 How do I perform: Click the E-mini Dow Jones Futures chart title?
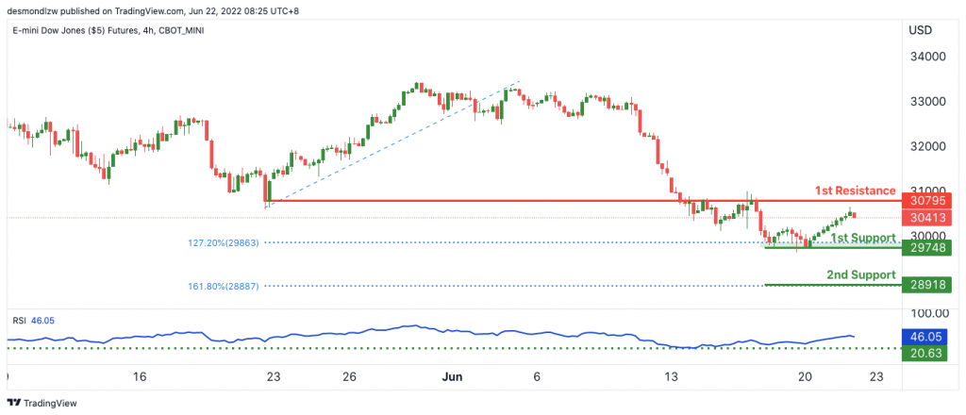108,30
